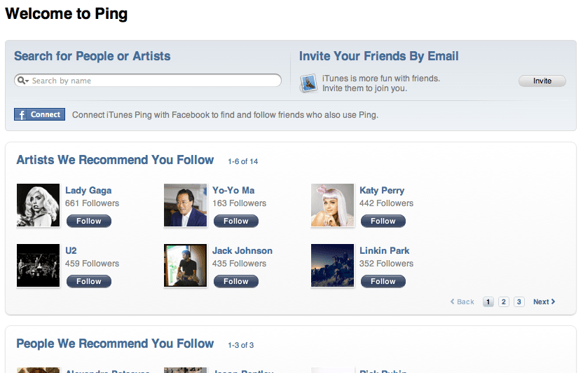Open U2's artist thumbnail

click(x=38, y=266)
